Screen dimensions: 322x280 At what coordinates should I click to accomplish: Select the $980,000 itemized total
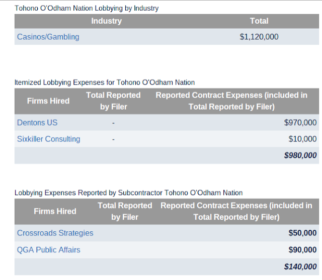pos(300,155)
